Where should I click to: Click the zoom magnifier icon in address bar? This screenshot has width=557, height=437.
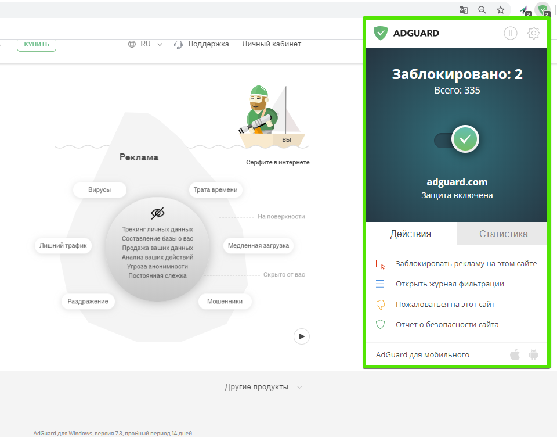(482, 10)
